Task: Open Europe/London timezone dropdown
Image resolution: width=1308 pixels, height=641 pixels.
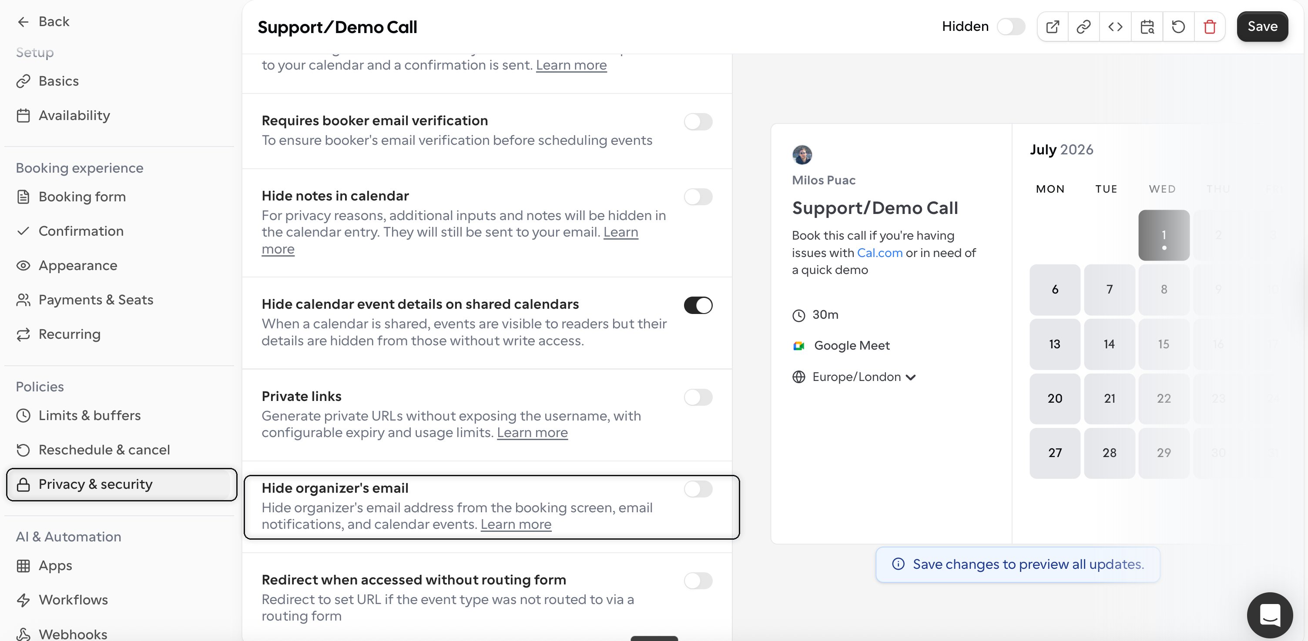Action: (x=864, y=377)
